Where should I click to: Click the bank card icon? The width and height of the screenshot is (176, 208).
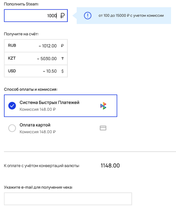pyautogui.click(x=103, y=128)
